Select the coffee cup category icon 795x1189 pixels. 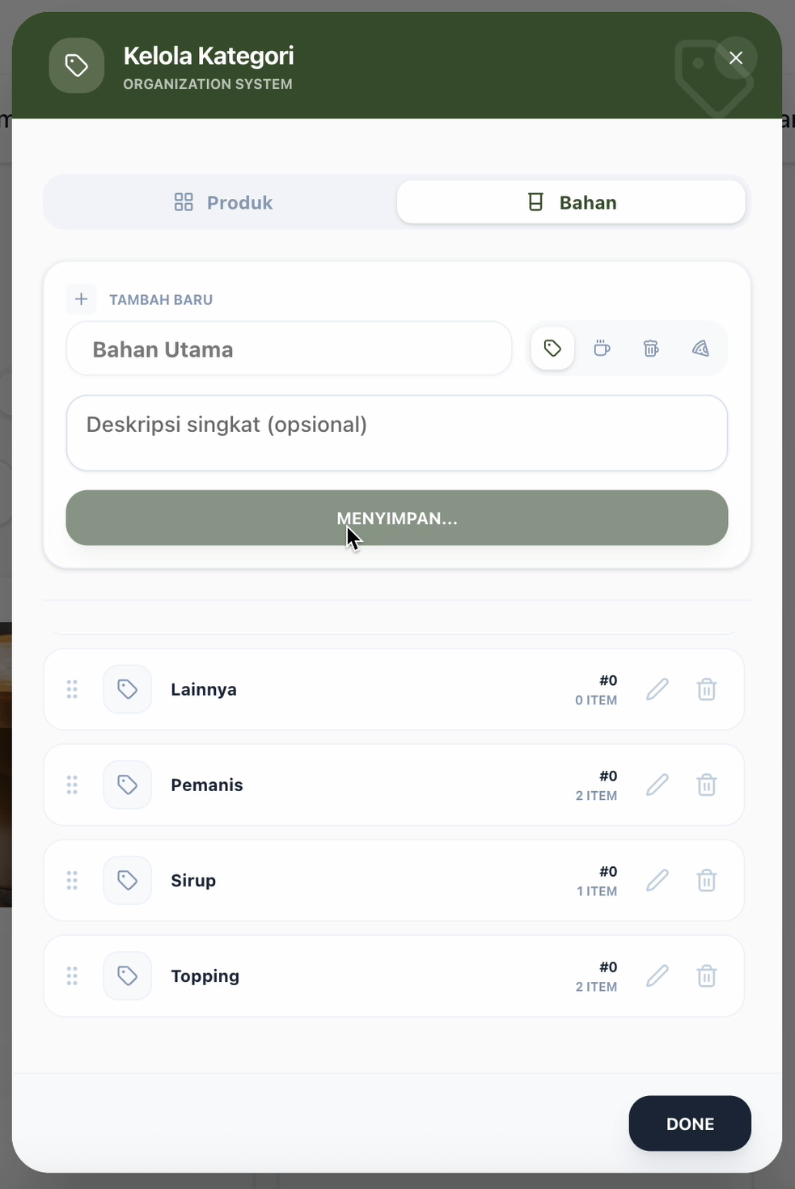[602, 348]
